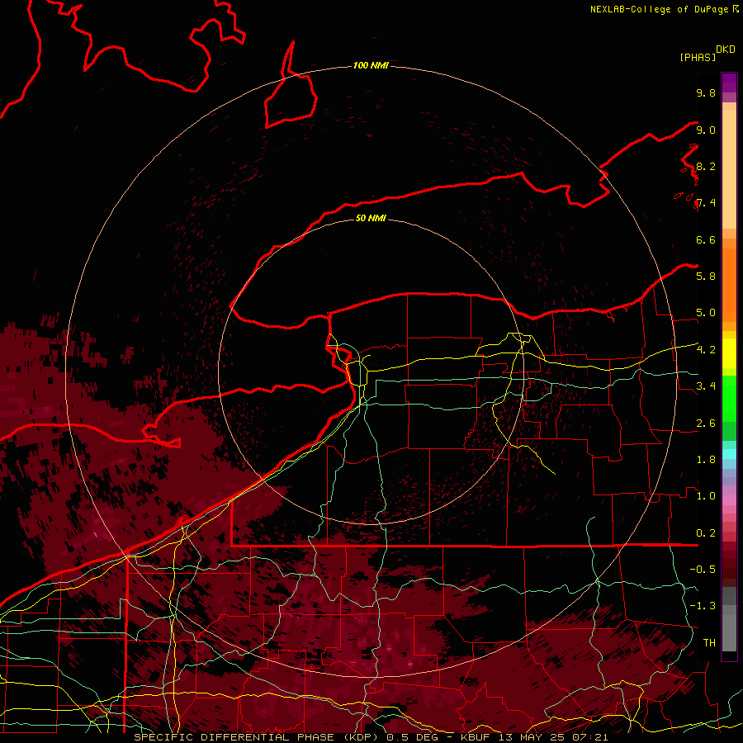This screenshot has height=743, width=743.
Task: Pick the light peach band of the color scale
Action: tap(729, 169)
